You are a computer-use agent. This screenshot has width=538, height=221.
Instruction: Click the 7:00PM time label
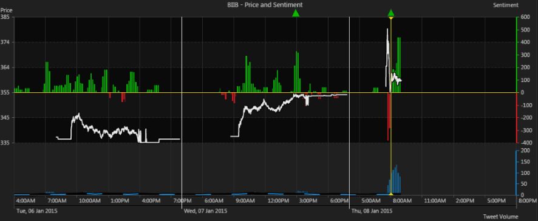(x=183, y=200)
